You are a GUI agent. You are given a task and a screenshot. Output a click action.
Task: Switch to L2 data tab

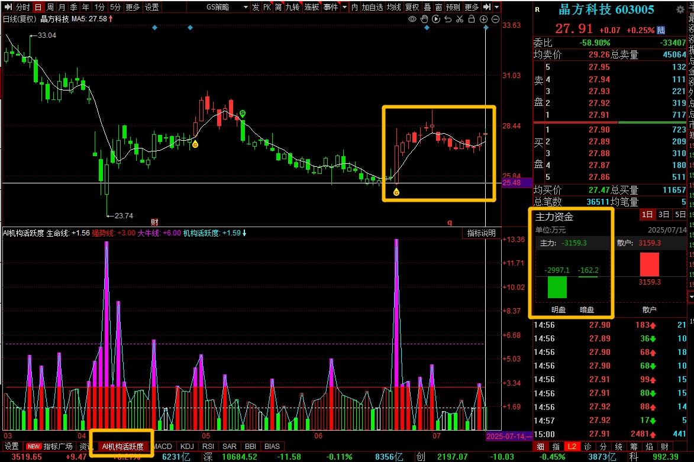572,447
